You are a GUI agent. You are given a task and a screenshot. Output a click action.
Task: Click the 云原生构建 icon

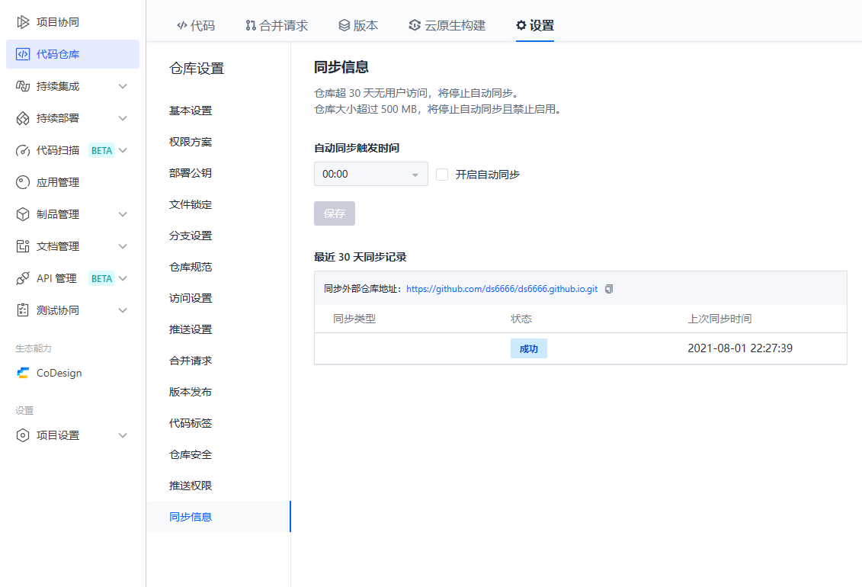click(415, 25)
